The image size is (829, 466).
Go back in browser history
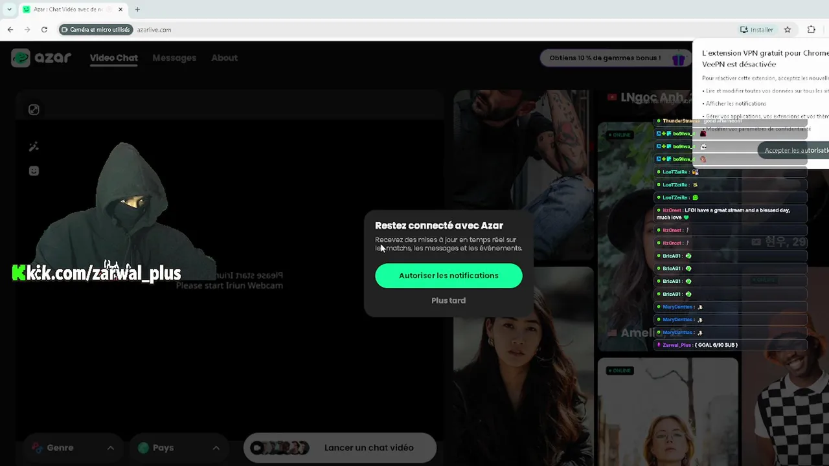pos(10,29)
